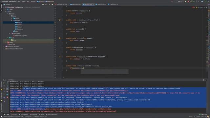Click gutter icon beside setCentro method

click(60, 20)
